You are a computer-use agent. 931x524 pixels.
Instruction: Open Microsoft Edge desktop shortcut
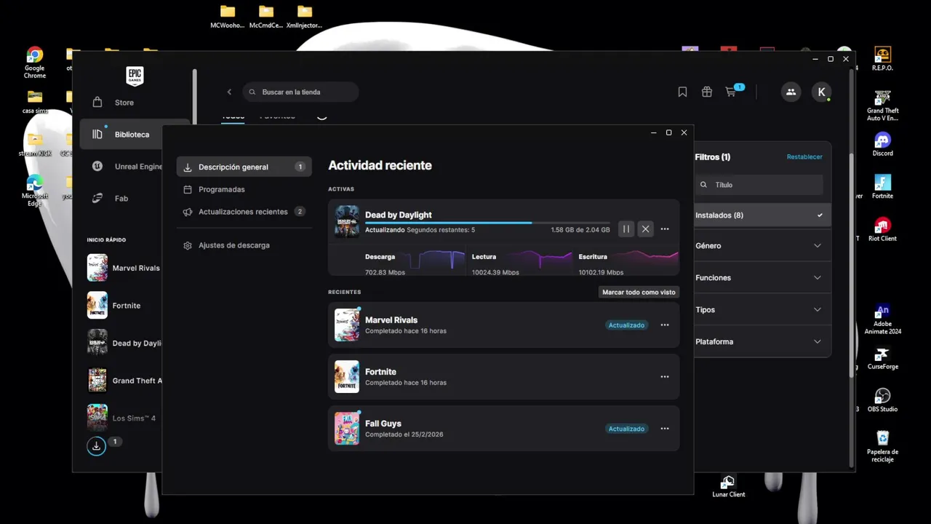tap(34, 191)
